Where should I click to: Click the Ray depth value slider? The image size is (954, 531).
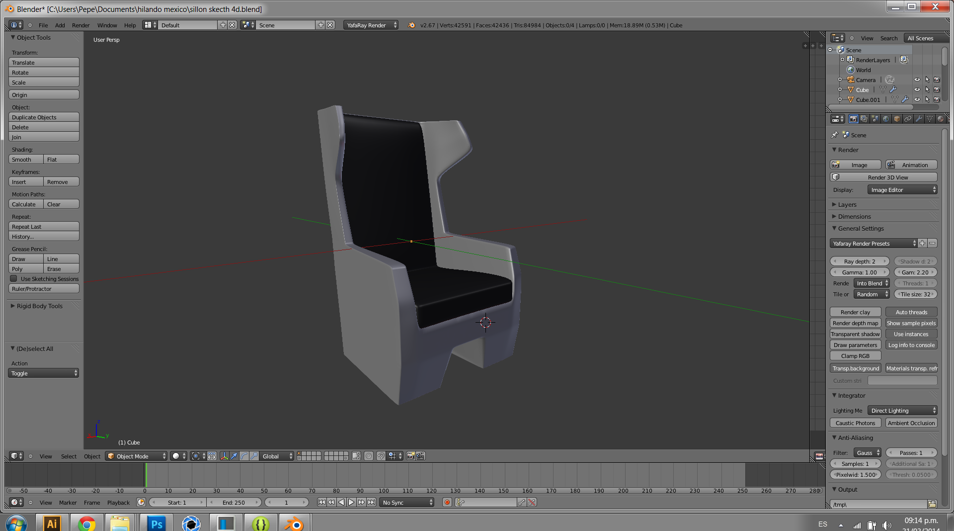[x=860, y=262]
